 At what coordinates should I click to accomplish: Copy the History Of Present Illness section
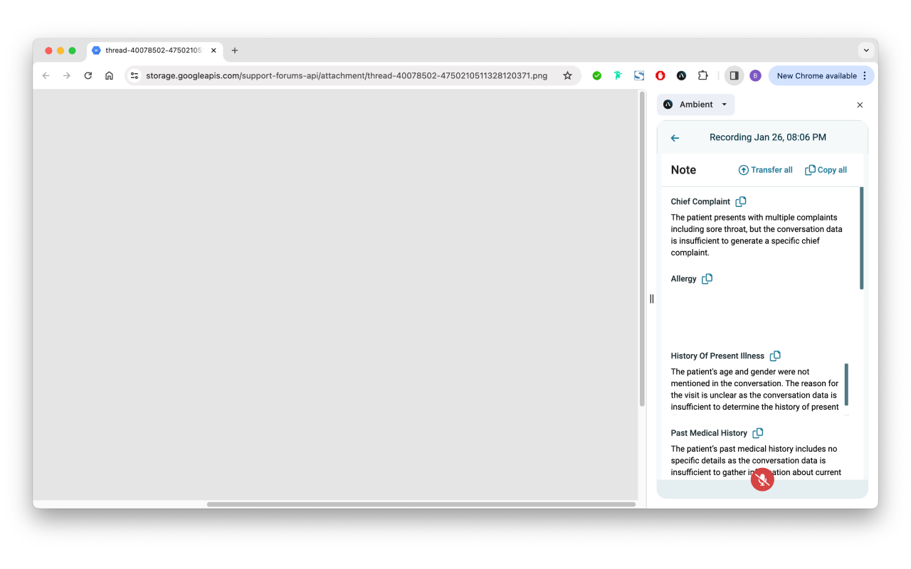coord(775,356)
